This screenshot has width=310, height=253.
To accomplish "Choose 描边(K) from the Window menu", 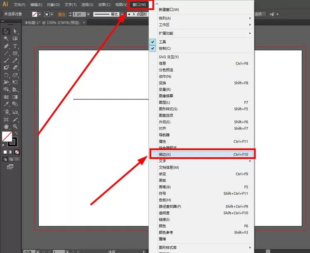I will click(202, 154).
